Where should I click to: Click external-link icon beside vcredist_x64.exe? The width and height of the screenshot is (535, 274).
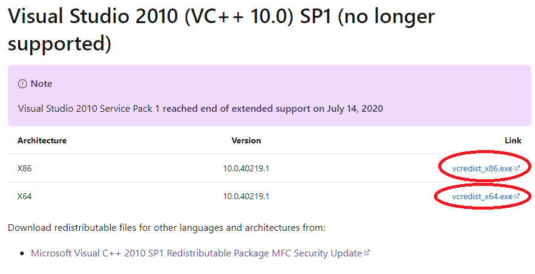[x=517, y=196]
